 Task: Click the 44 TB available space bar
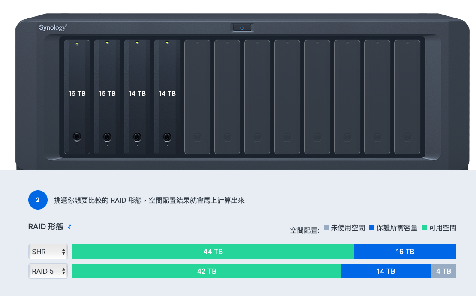[213, 252]
